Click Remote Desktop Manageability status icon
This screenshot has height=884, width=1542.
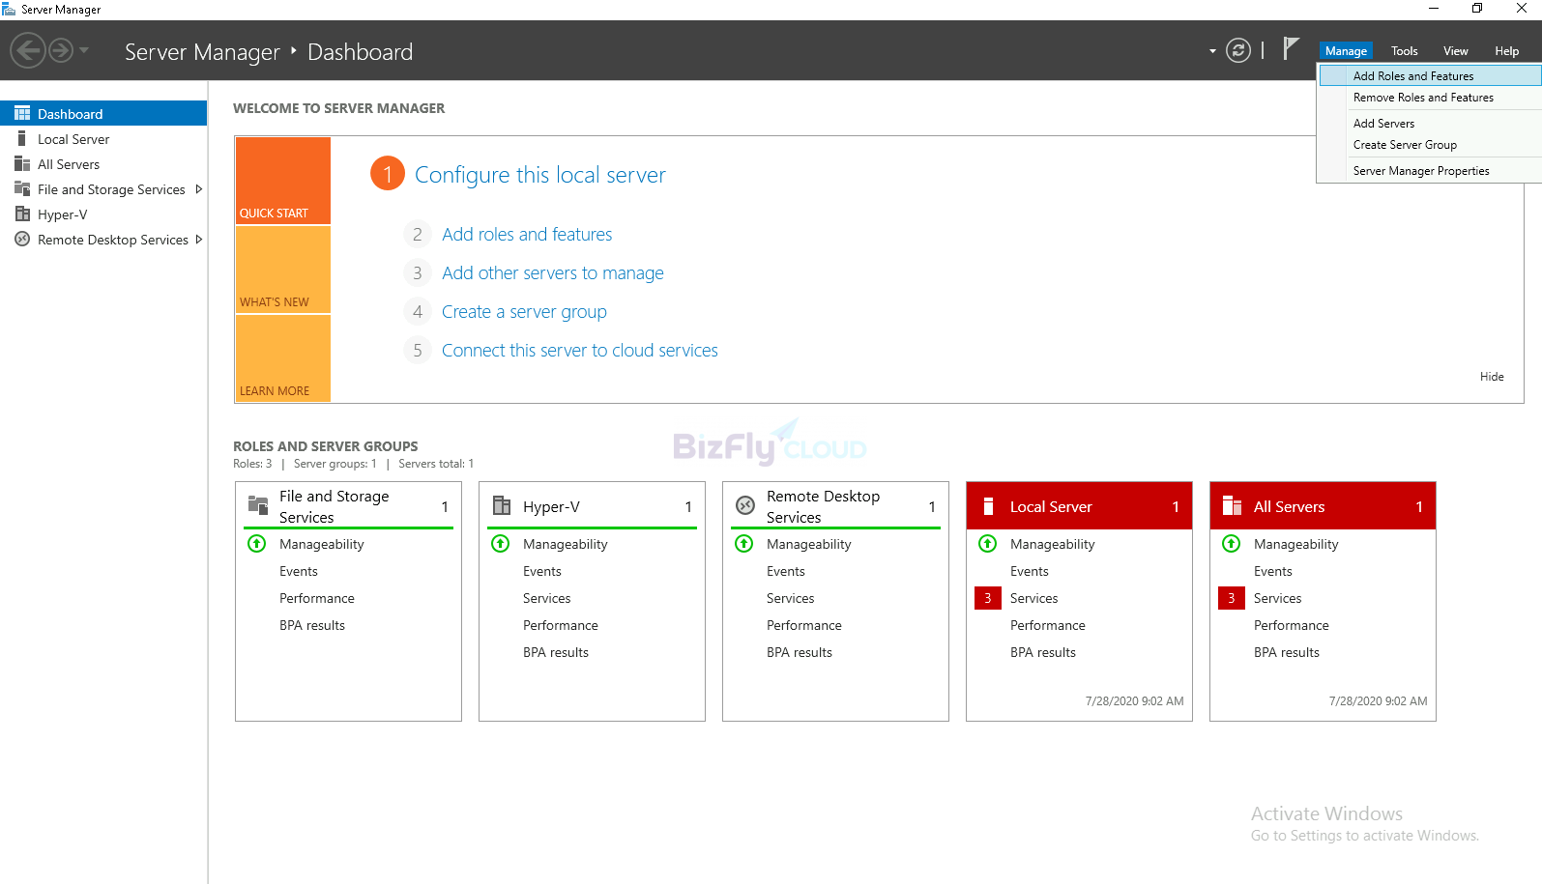[744, 544]
